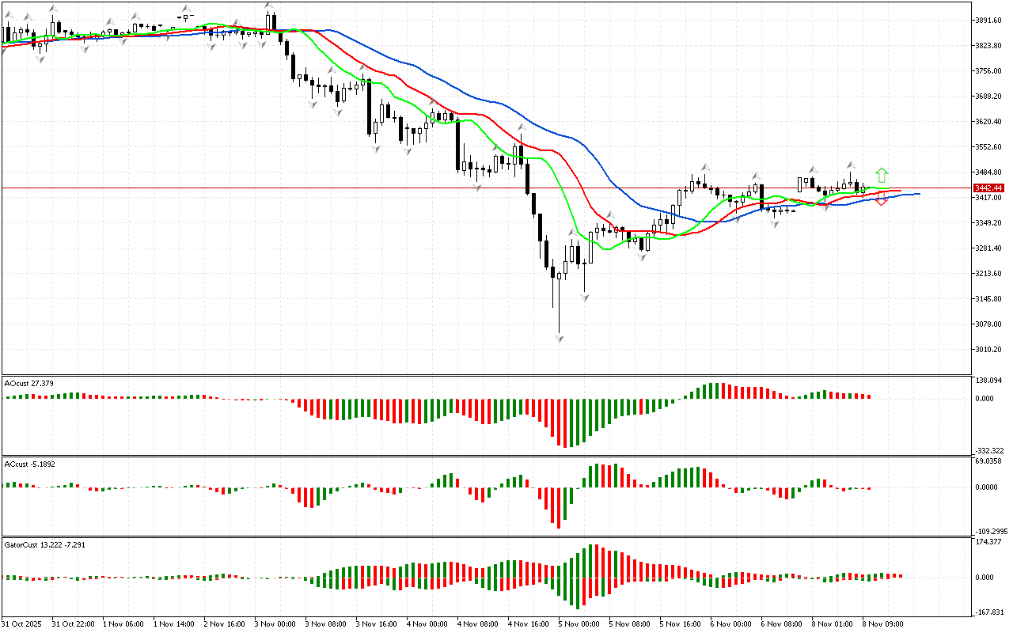Click the ACcust -5.1892 indicator label
The width and height of the screenshot is (1013, 633).
(31, 464)
